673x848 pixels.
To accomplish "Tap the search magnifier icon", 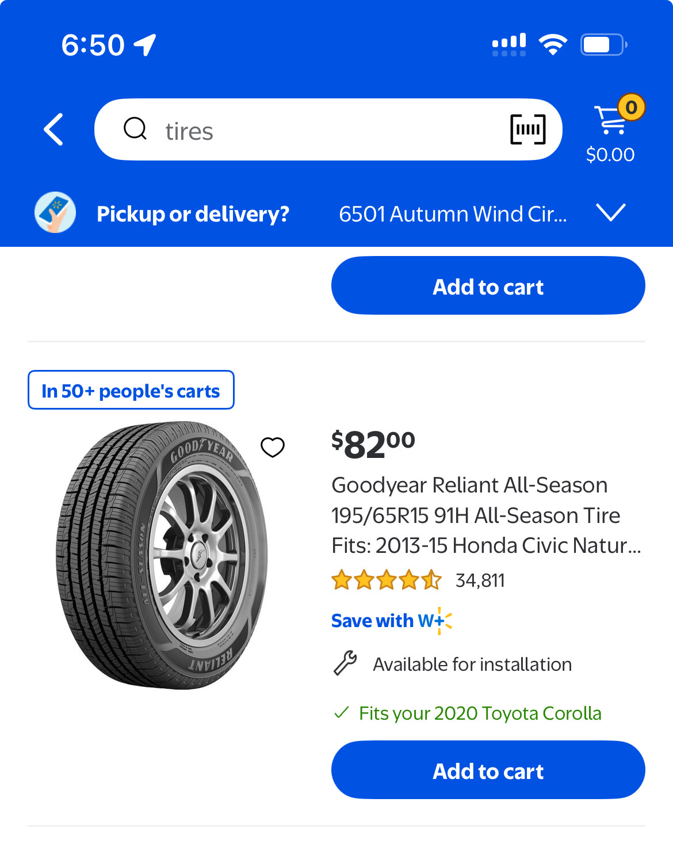I will [135, 129].
